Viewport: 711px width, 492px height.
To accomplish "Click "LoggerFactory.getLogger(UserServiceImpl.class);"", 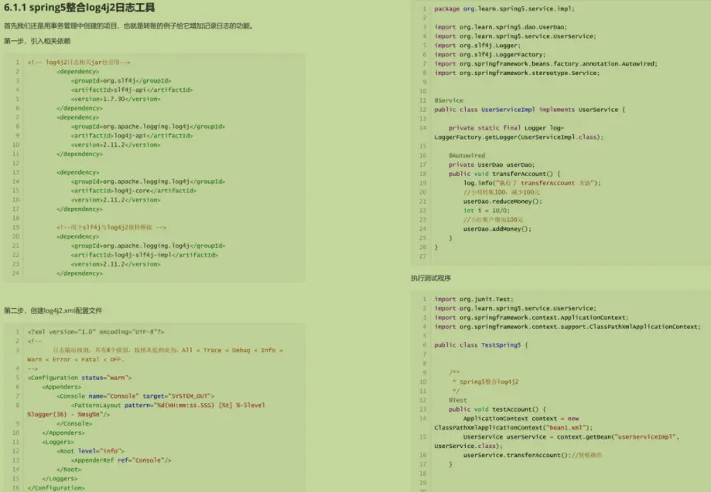I will point(518,137).
